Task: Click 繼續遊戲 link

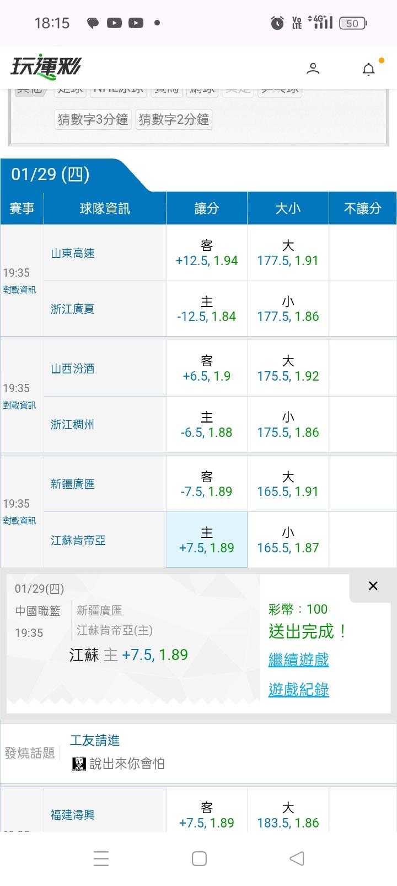Action: pyautogui.click(x=298, y=660)
